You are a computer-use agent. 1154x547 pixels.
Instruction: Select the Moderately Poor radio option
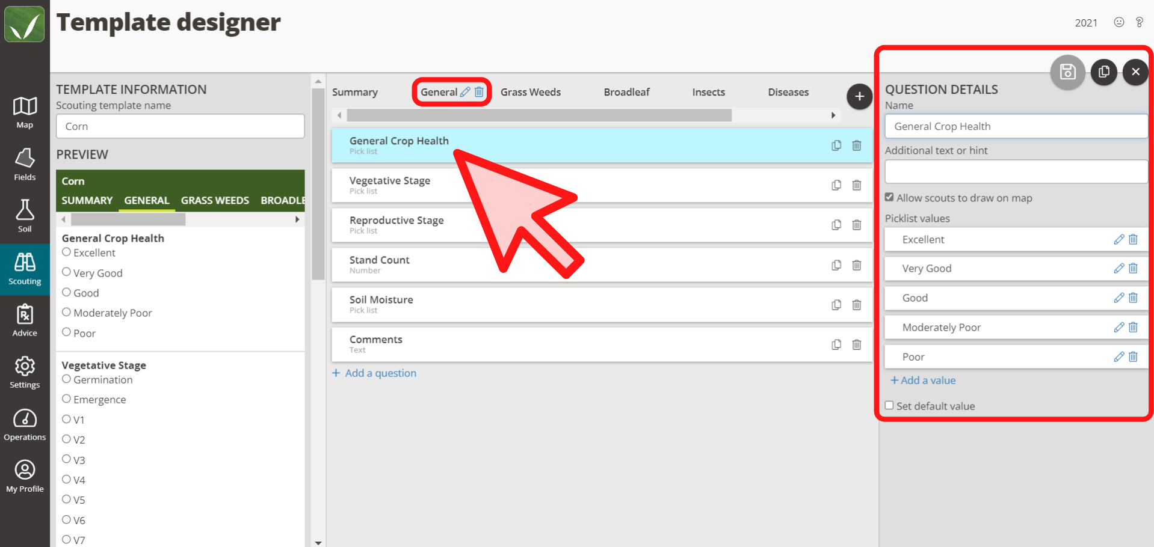(67, 312)
